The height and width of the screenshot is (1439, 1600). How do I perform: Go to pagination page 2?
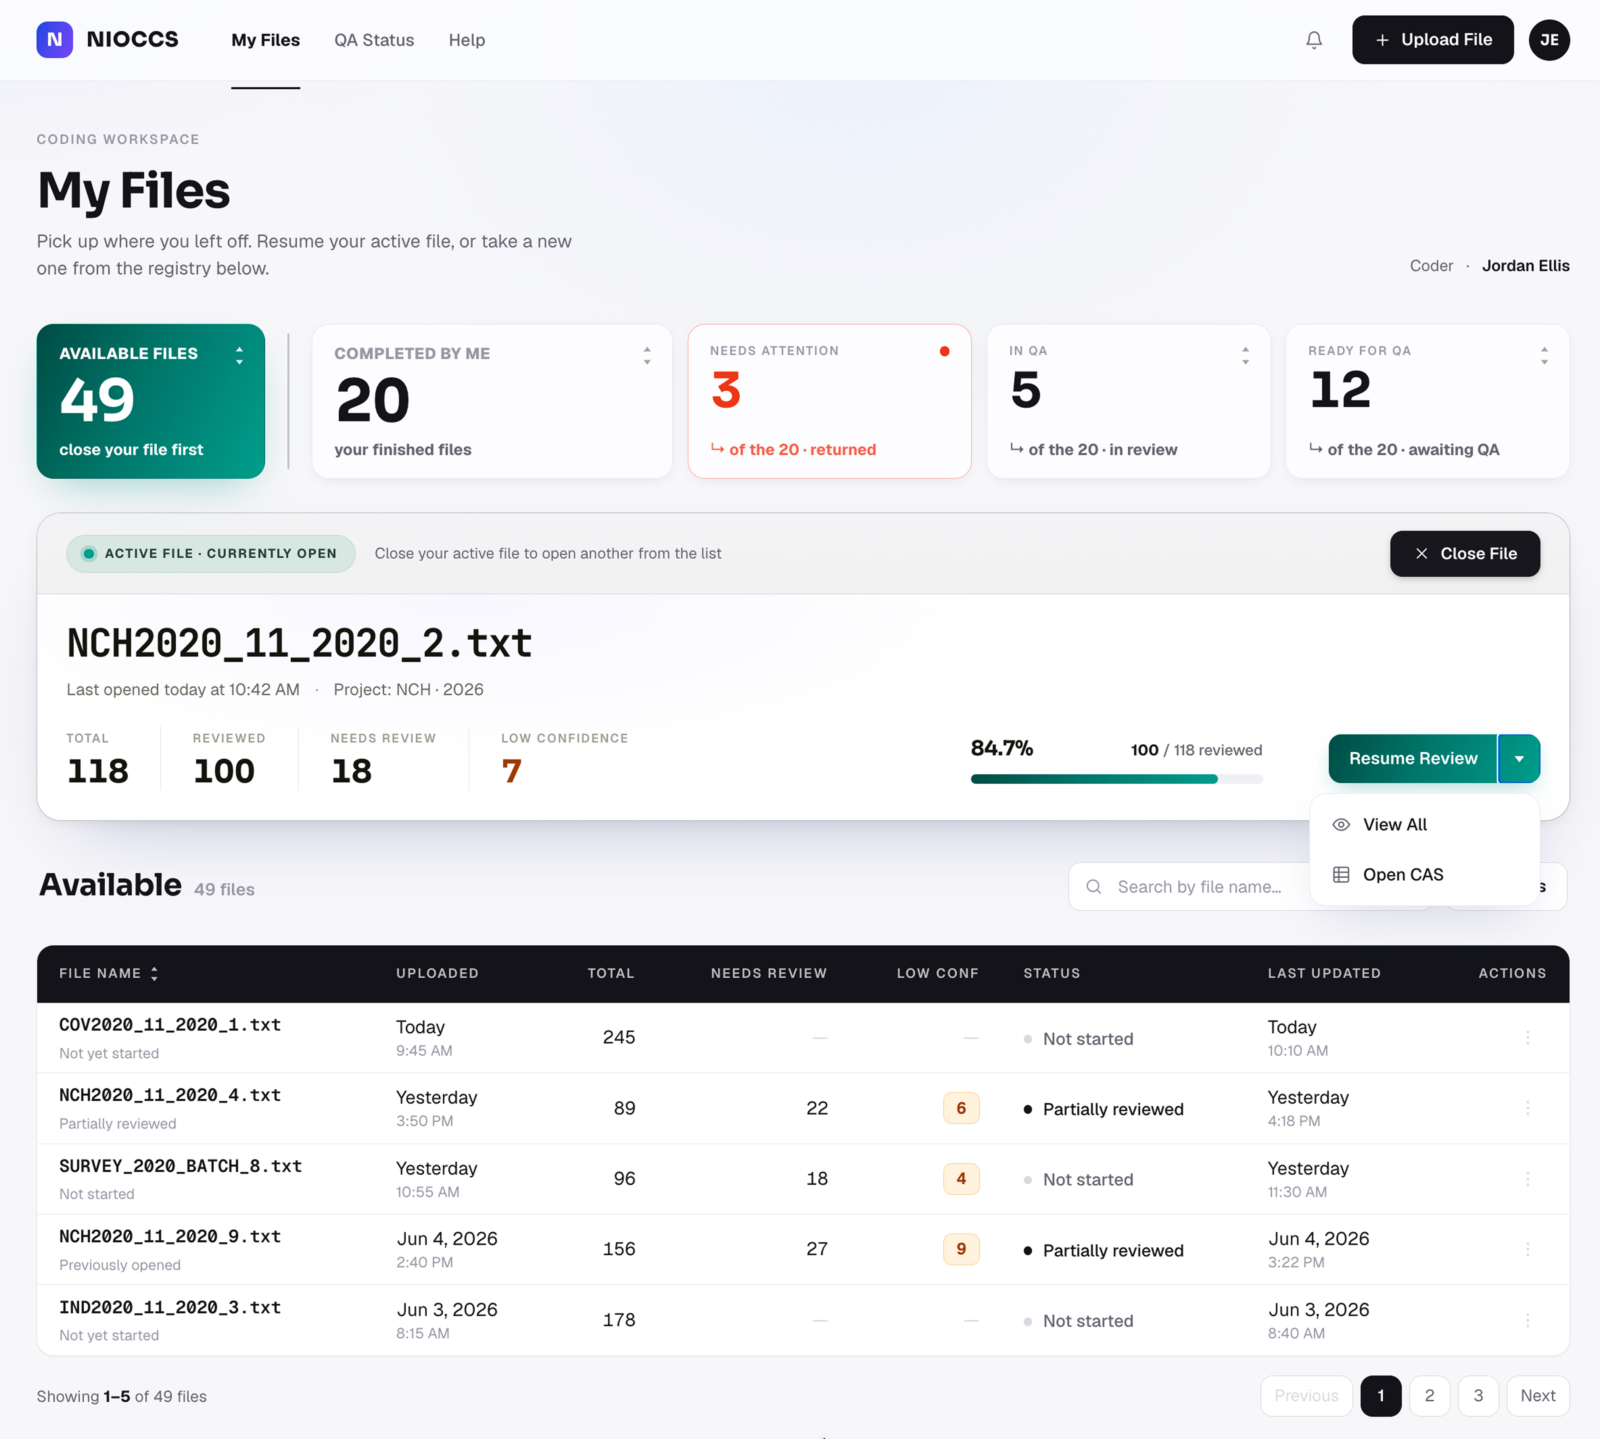coord(1429,1396)
